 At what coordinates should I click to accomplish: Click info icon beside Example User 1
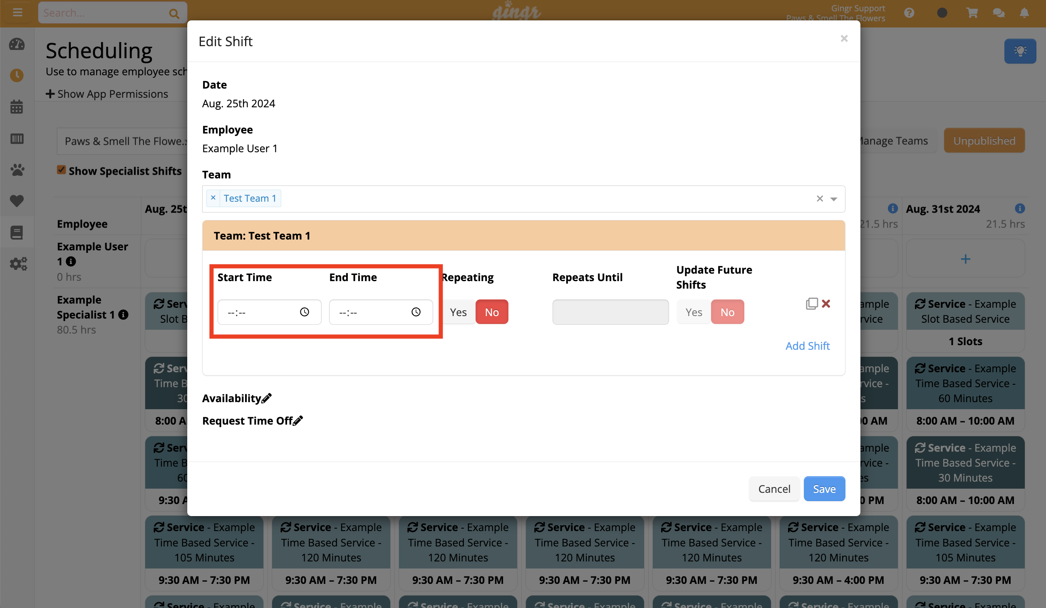[71, 262]
